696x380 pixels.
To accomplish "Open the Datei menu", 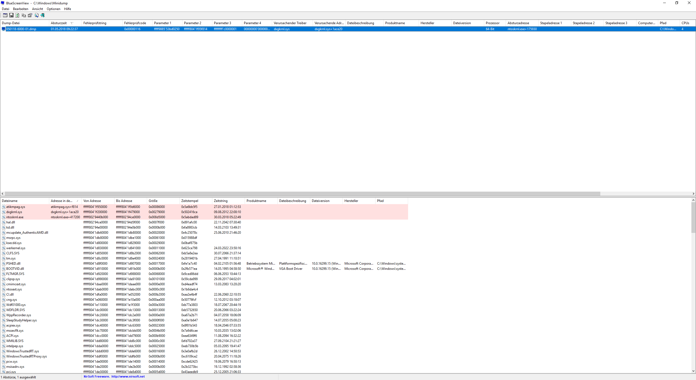I will tap(5, 9).
